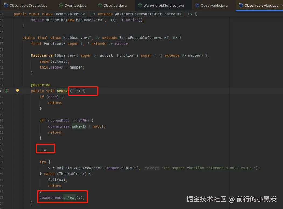Click 'fail(ex);' statement
The width and height of the screenshot is (283, 209).
click(58, 180)
